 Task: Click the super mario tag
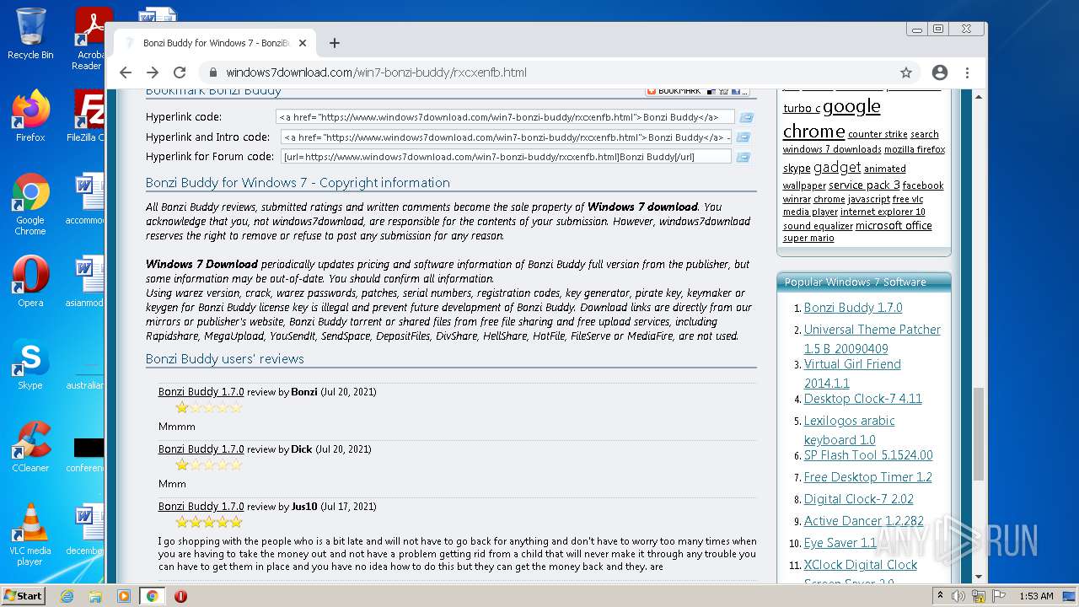pos(808,239)
